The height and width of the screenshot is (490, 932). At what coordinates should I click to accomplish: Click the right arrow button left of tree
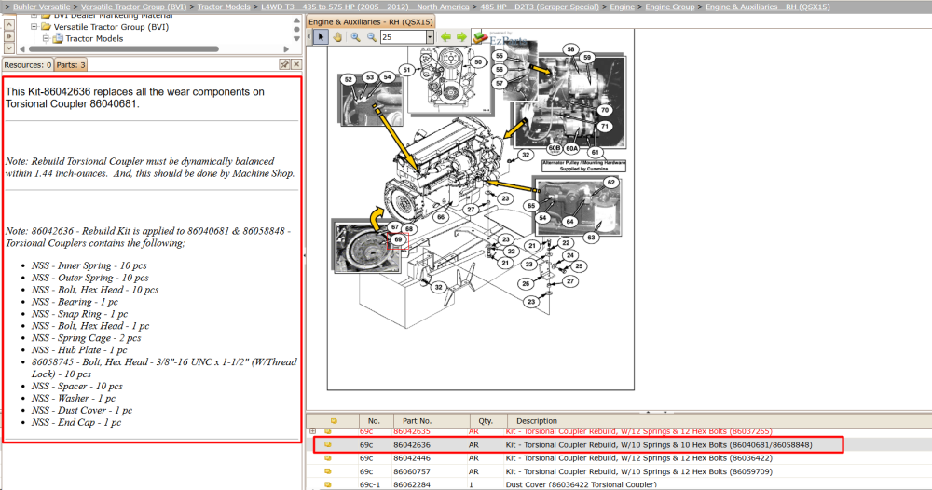click(x=9, y=36)
